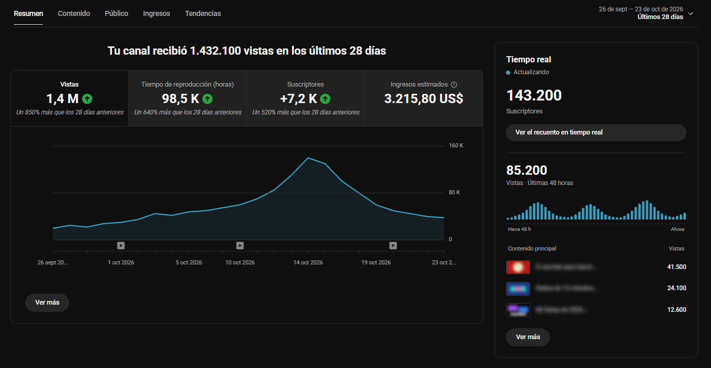This screenshot has height=368, width=711.
Task: Click the 48-hour views bar chart
Action: [x=596, y=210]
